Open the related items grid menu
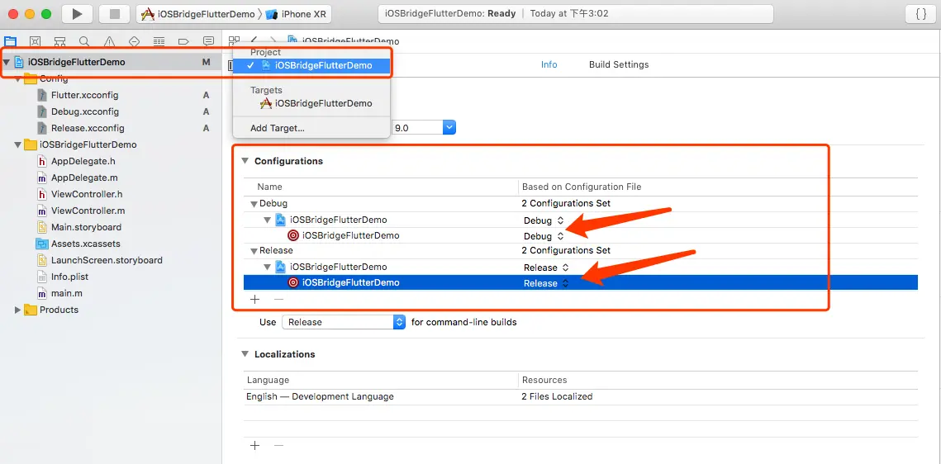This screenshot has width=941, height=464. click(x=234, y=40)
